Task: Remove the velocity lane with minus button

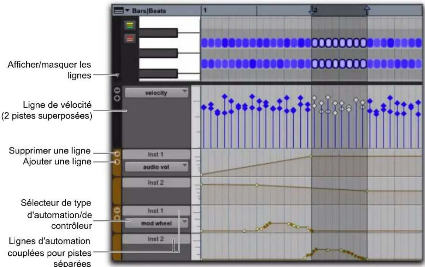Action: click(x=117, y=90)
